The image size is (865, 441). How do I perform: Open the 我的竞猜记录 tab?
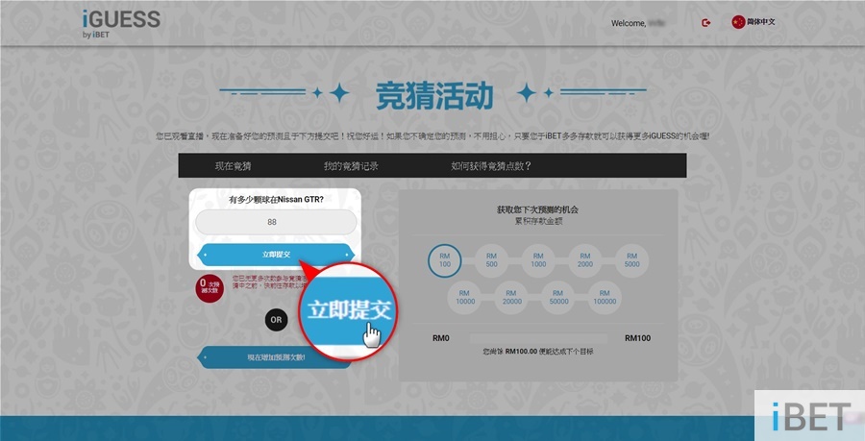[x=351, y=166]
